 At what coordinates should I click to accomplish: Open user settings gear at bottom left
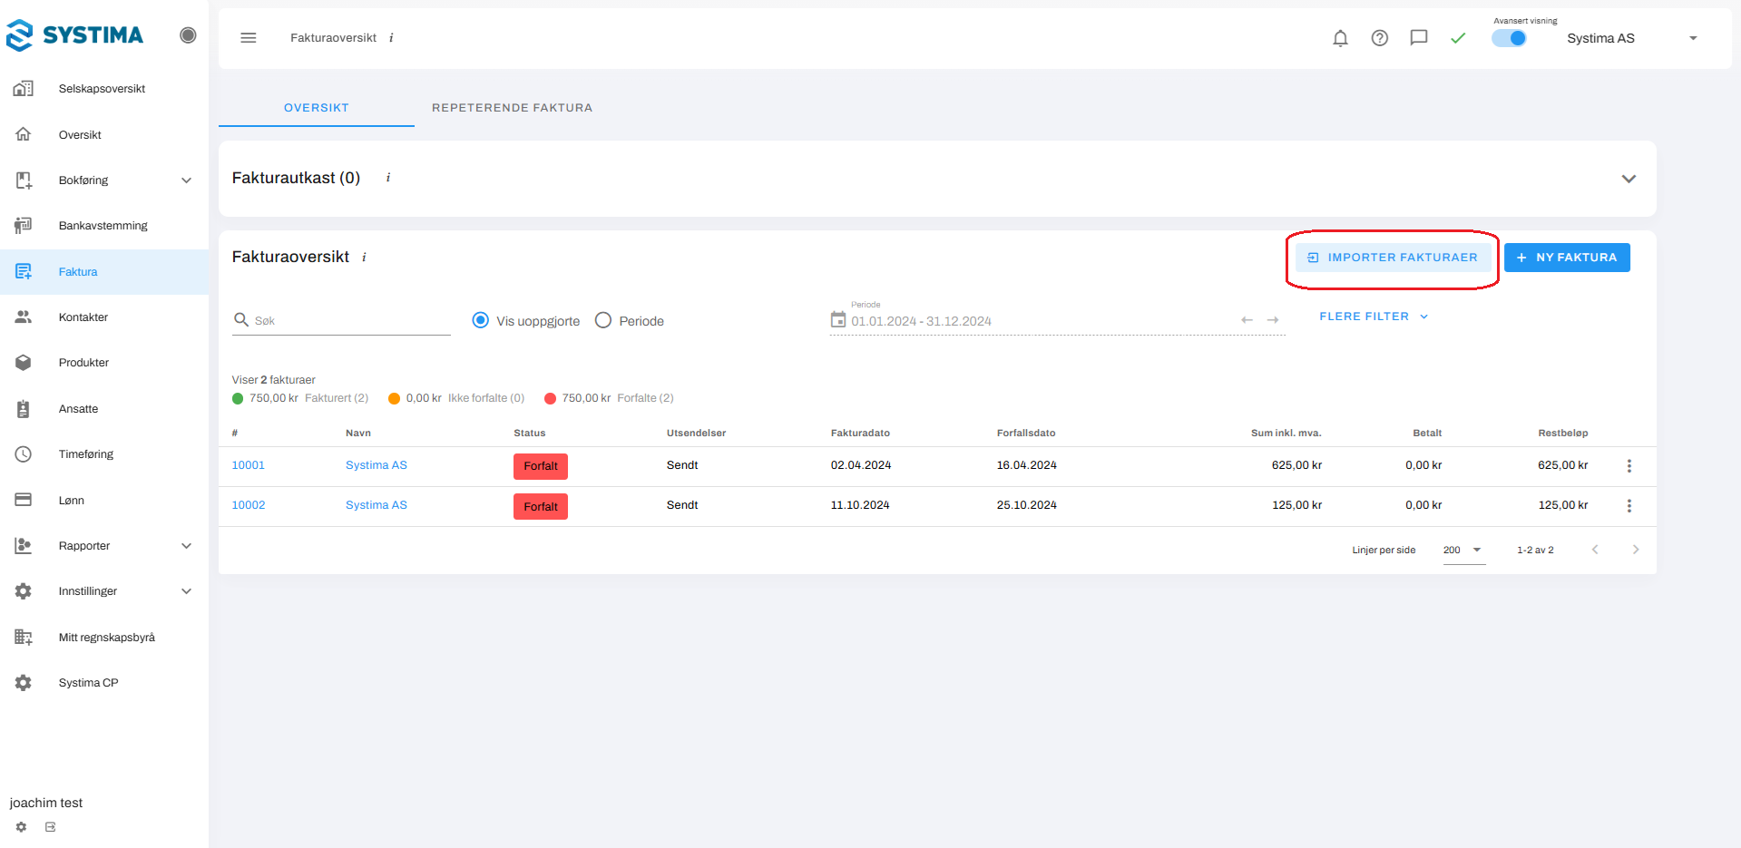[x=22, y=827]
